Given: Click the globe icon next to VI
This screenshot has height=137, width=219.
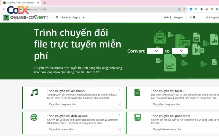Looking at the screenshot, I should [x=194, y=17].
